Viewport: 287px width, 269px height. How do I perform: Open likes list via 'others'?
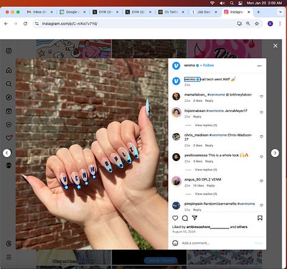tap(243, 227)
